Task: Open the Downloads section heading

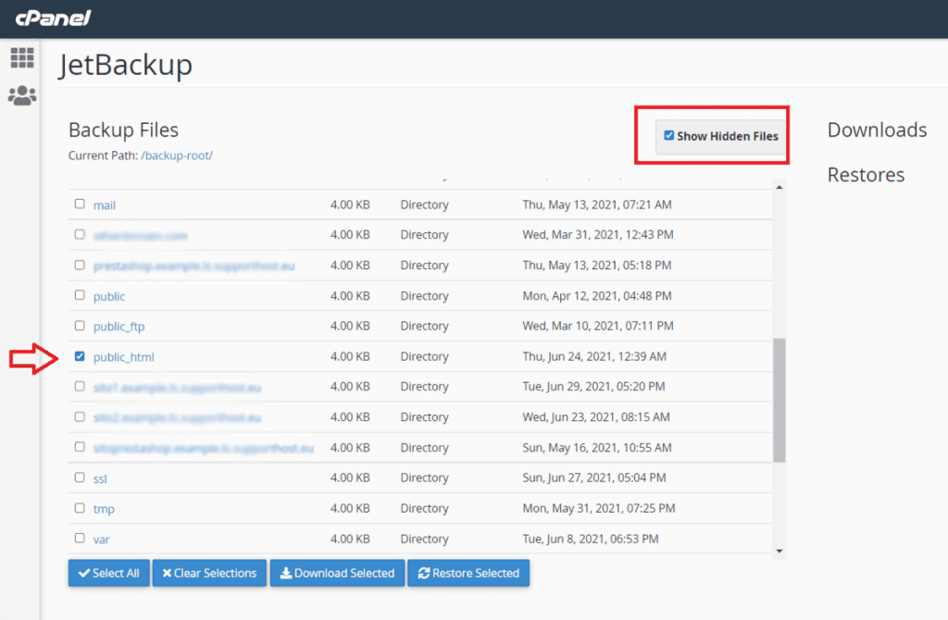Action: [x=877, y=130]
